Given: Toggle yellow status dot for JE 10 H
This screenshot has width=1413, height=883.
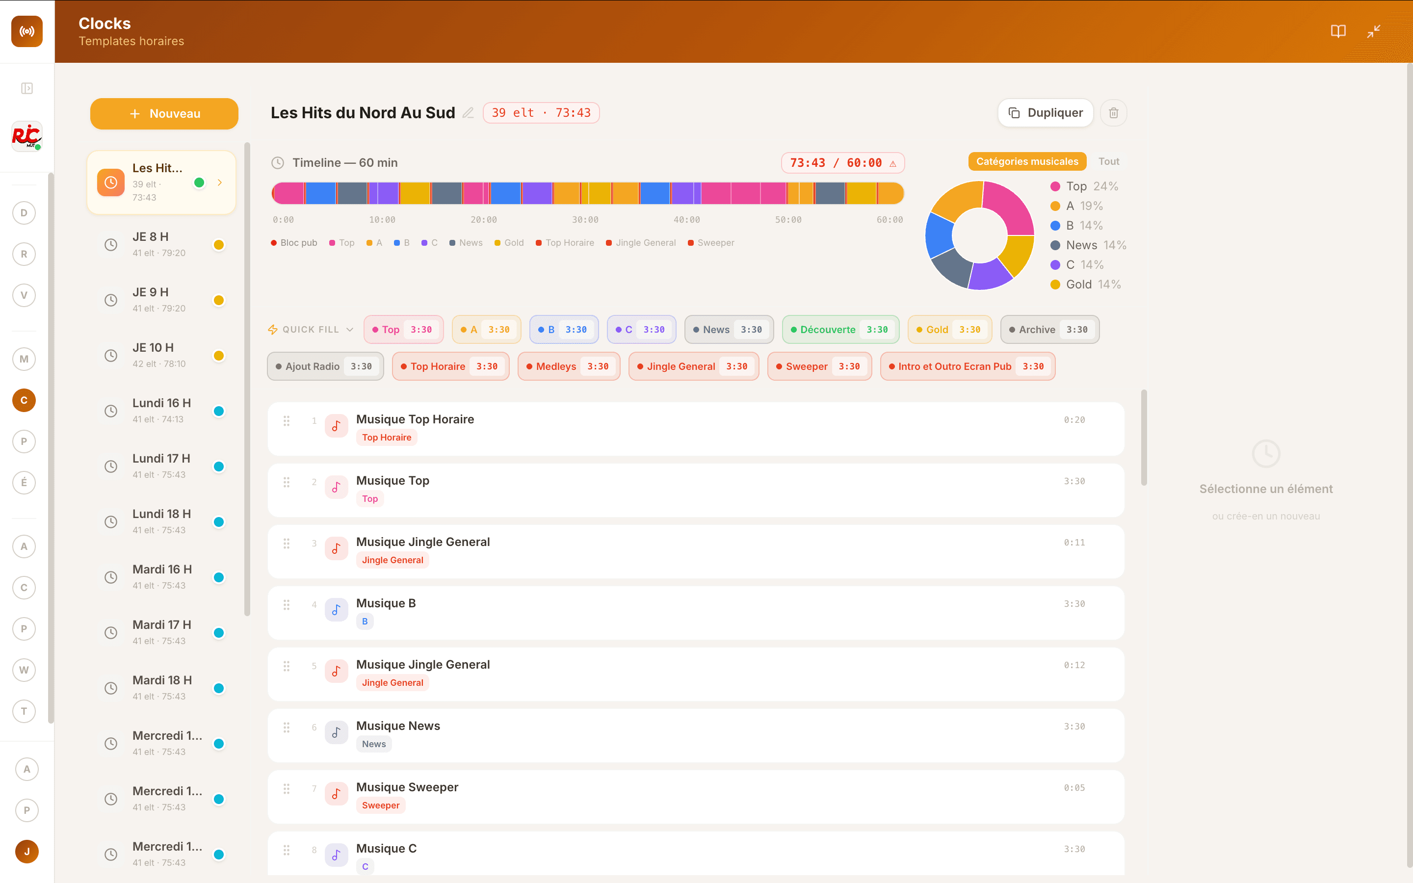Looking at the screenshot, I should (219, 356).
